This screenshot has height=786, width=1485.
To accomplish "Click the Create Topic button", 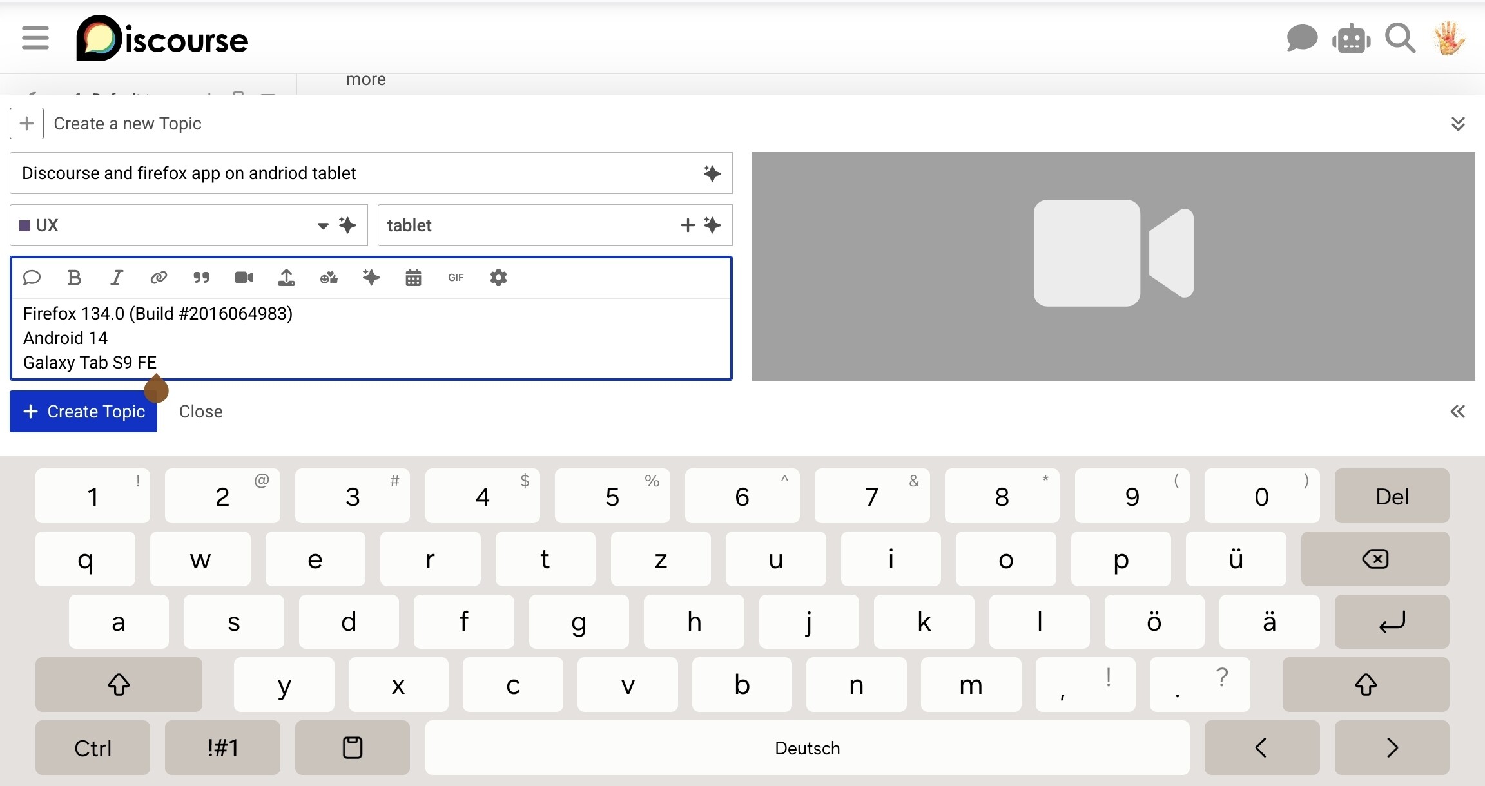I will pyautogui.click(x=83, y=412).
